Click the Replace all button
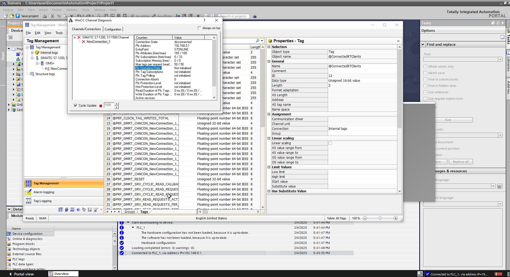The image size is (510, 277). 461,162
